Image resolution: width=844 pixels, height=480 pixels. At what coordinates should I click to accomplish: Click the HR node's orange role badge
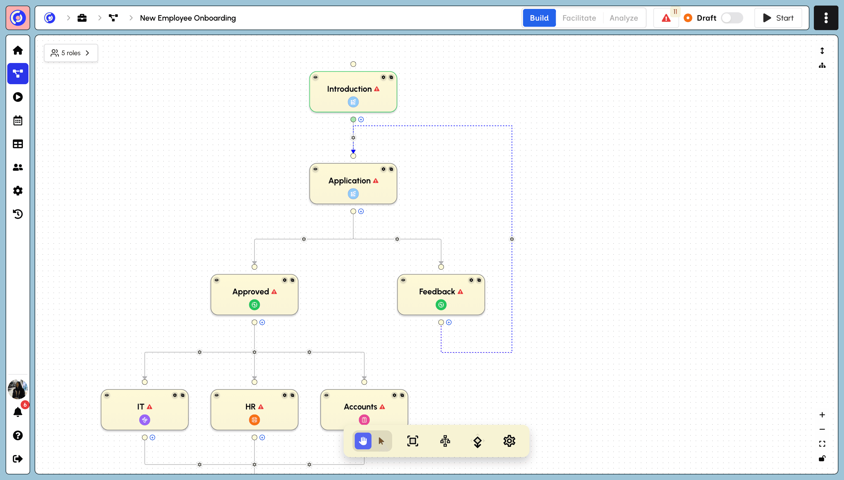coord(255,420)
